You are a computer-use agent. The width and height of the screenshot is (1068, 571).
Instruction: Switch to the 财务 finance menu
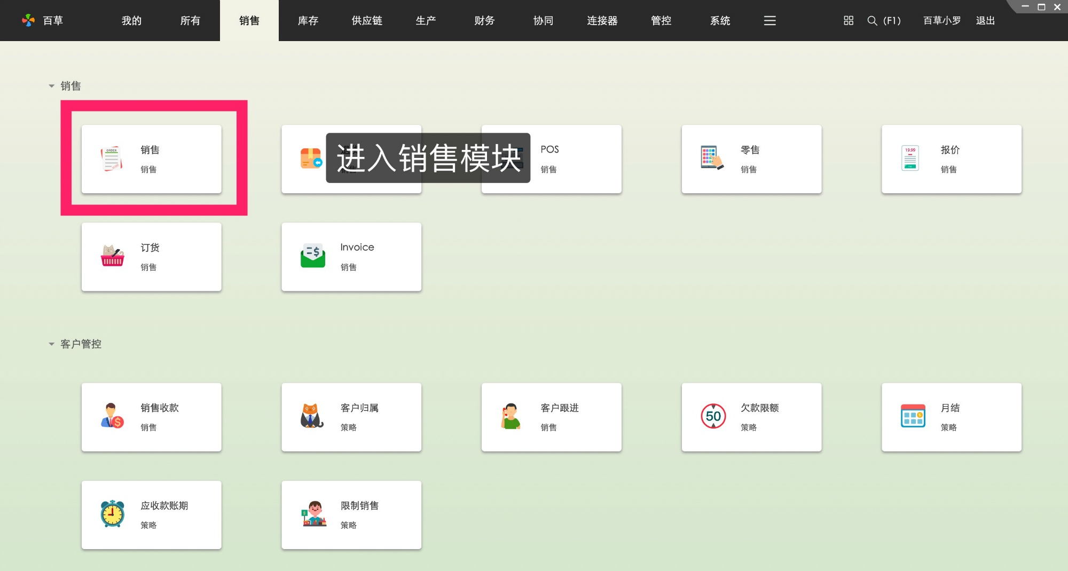[484, 20]
